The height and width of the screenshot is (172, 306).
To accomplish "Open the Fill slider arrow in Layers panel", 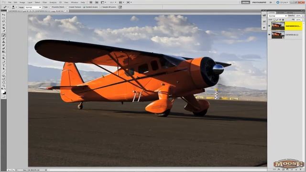I will (303, 20).
